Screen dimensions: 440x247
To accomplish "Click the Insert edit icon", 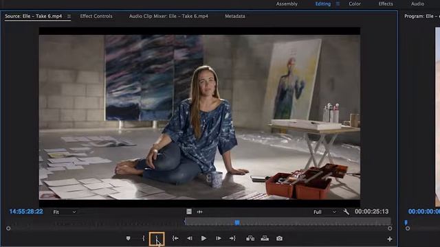I will (x=250, y=238).
